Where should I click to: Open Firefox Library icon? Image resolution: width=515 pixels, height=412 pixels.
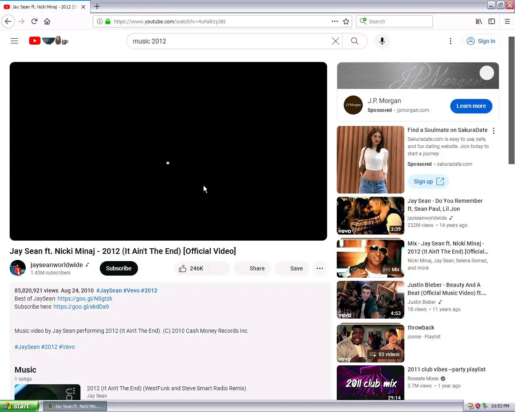coord(479,21)
